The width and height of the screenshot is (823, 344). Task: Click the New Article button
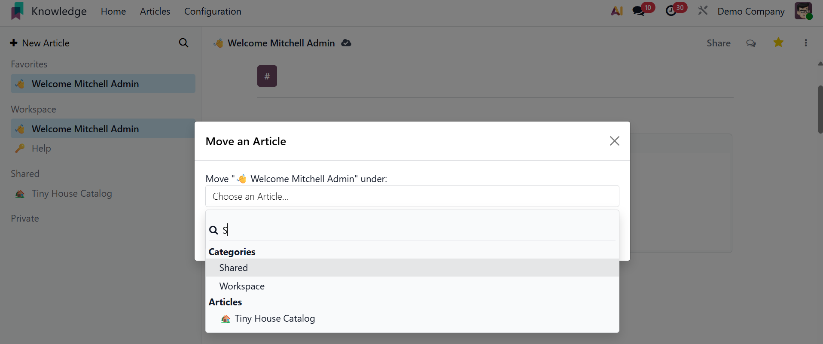(40, 43)
